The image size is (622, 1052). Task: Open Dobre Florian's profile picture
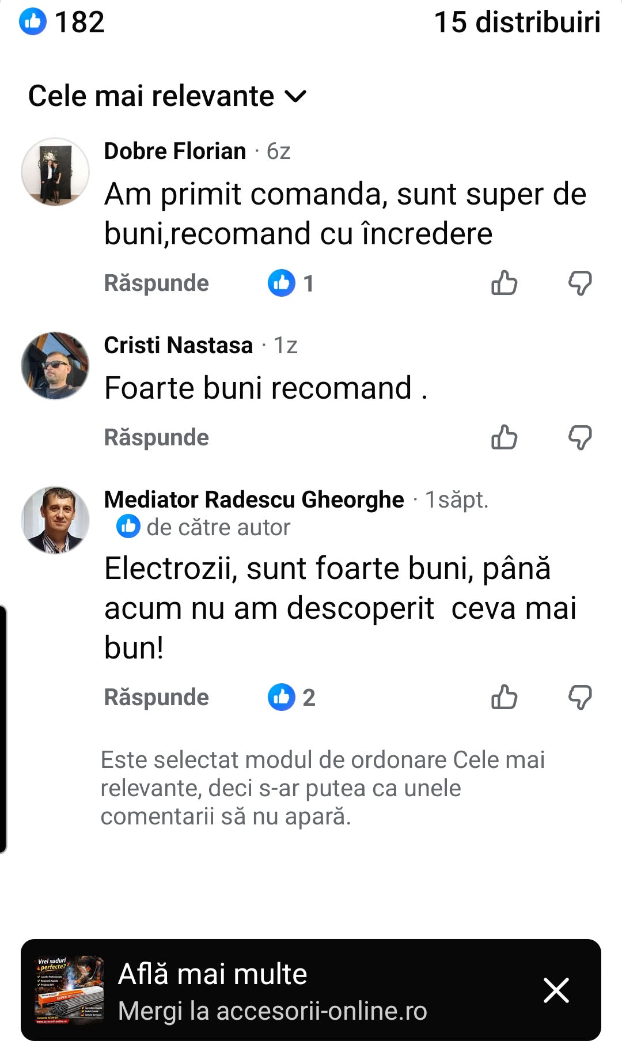(55, 171)
